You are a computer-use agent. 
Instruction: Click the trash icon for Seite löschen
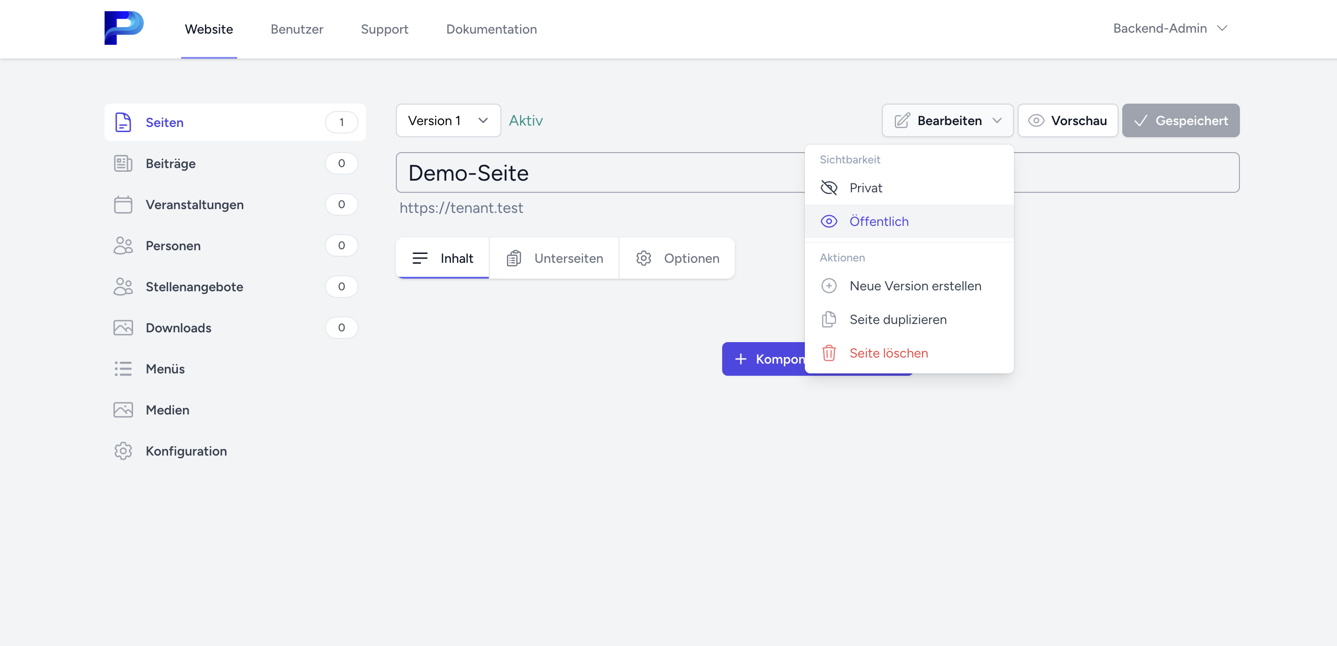pyautogui.click(x=829, y=353)
